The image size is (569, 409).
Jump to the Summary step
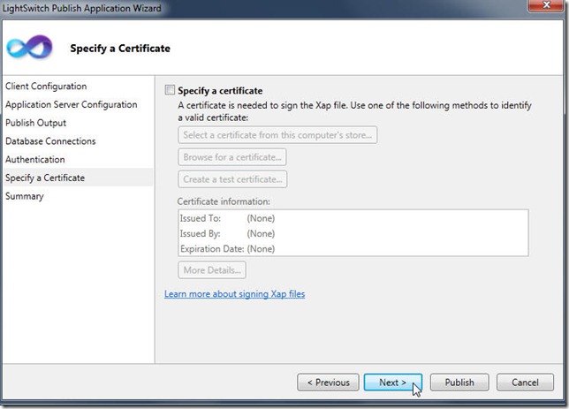click(x=25, y=196)
